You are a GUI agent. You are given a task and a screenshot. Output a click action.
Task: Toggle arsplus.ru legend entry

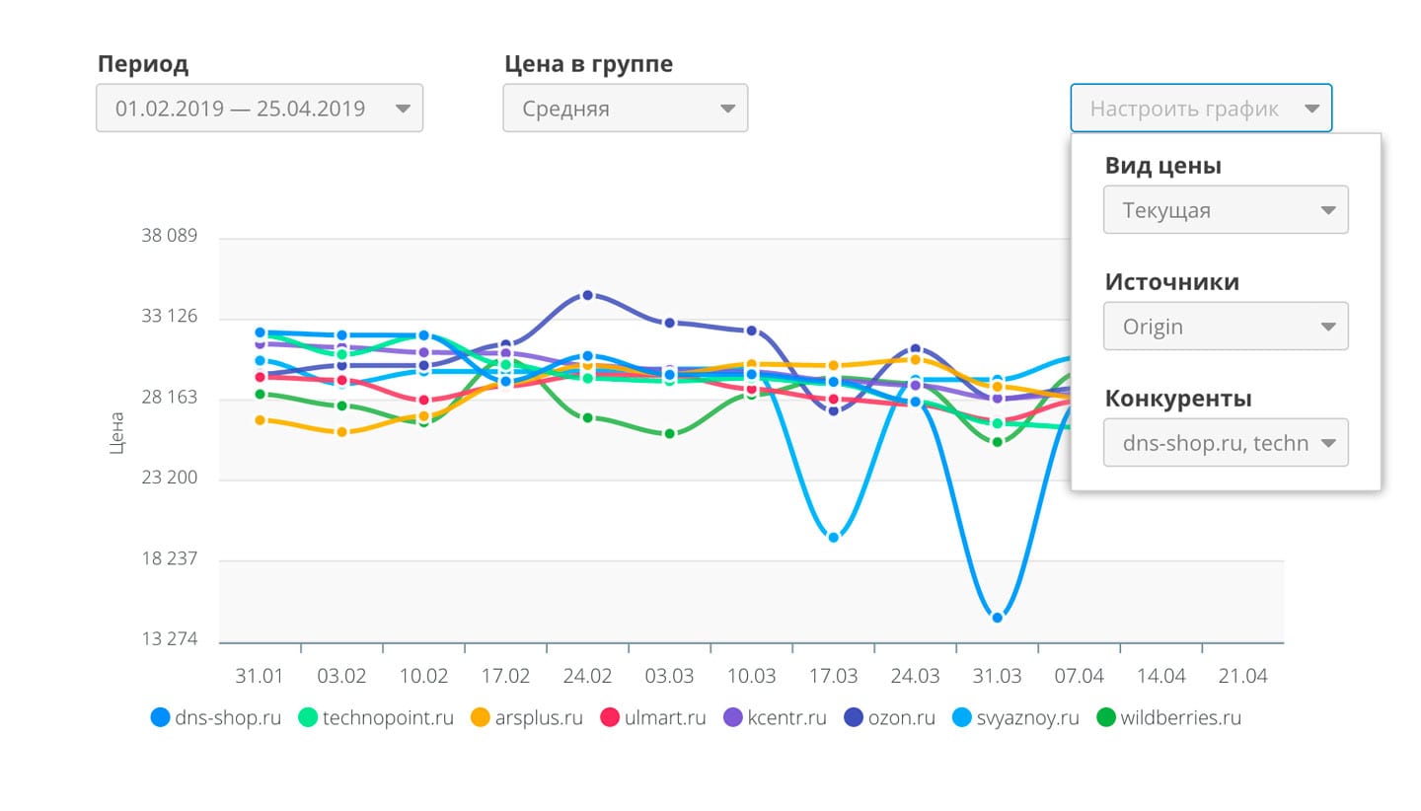[x=526, y=717]
